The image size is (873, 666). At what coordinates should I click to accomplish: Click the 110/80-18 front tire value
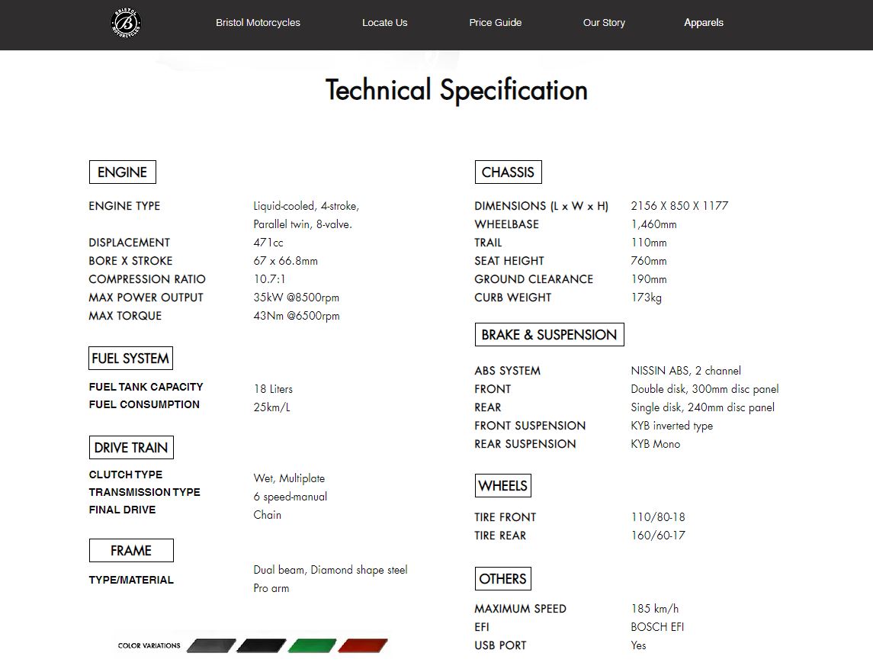tap(658, 517)
